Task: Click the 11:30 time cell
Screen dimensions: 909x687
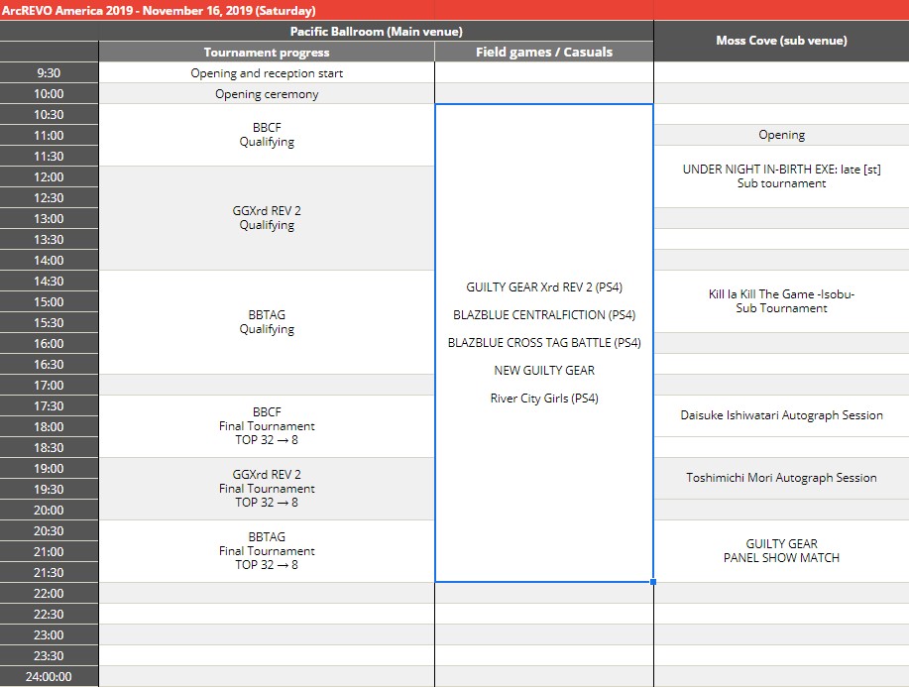Action: [49, 157]
